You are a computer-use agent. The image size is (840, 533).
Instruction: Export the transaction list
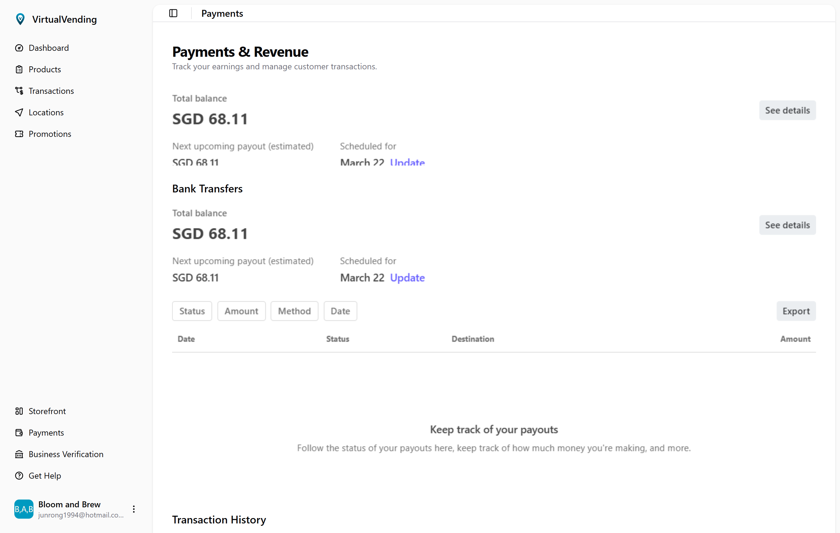tap(796, 311)
